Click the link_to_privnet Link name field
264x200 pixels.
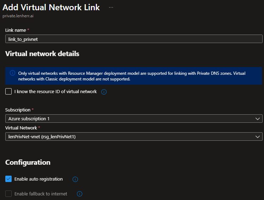[134, 39]
